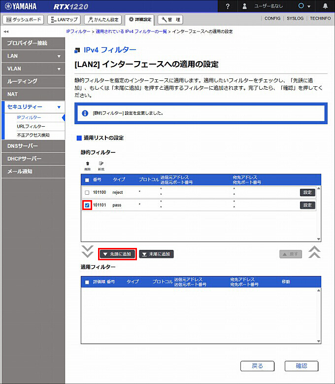Open the ダッシュボード tab
The width and height of the screenshot is (335, 384).
click(23, 20)
